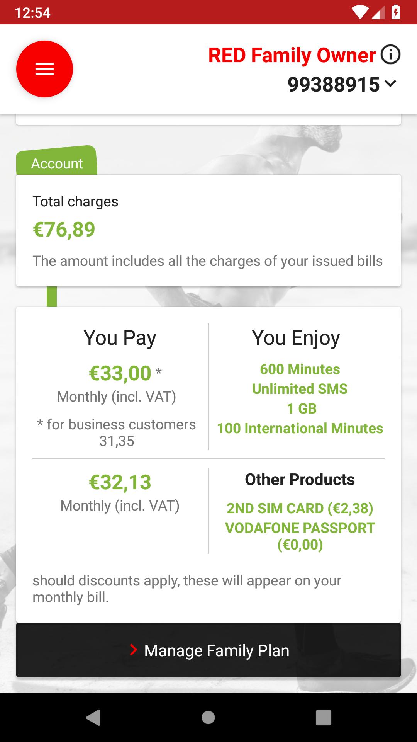417x742 pixels.
Task: Tap the cellular signal status icon
Action: coord(378,12)
